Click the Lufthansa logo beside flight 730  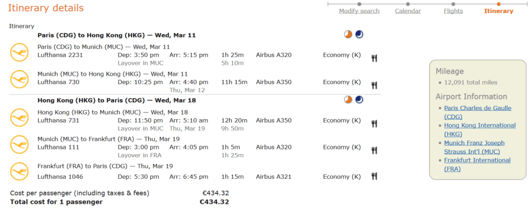(19, 79)
